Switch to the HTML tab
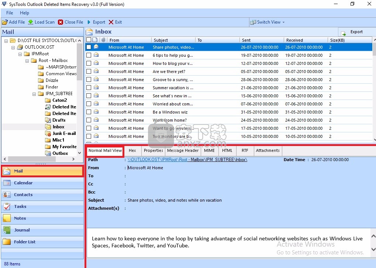The height and width of the screenshot is (268, 376). pyautogui.click(x=227, y=150)
